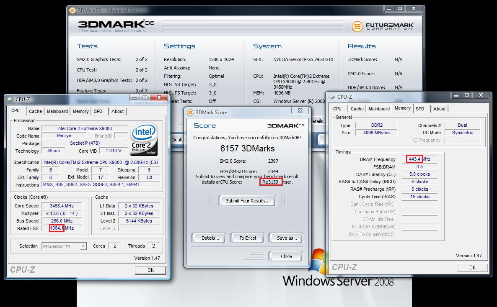The height and width of the screenshot is (307, 497).
Task: Open About tab in right CPU-Z window
Action: (439, 109)
